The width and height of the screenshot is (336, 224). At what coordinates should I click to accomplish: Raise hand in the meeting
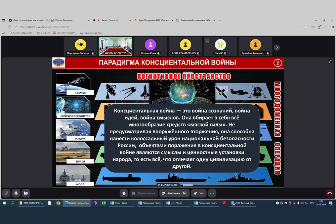(x=124, y=193)
